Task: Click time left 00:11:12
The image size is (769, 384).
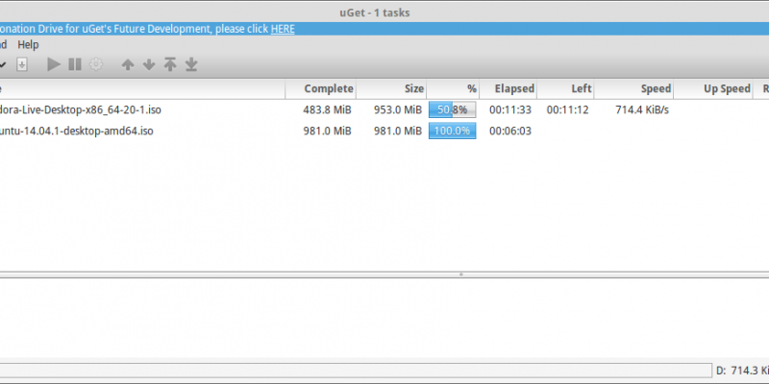Action: pyautogui.click(x=567, y=109)
